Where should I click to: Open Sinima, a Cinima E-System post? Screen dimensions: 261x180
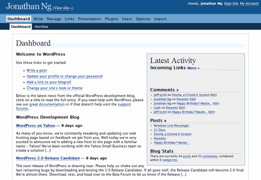(173, 134)
